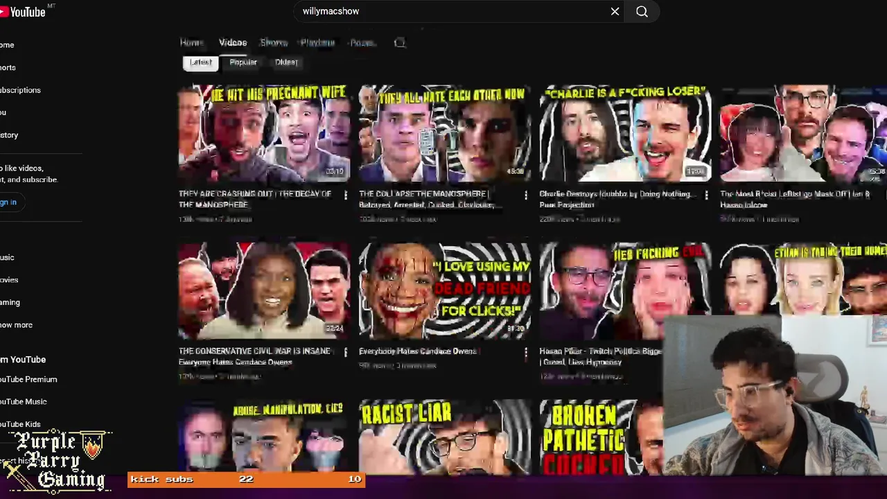Screen dimensions: 887x499
Task: Open the 'Most R*cist Leftist' video thumbnail
Action: [x=803, y=134]
